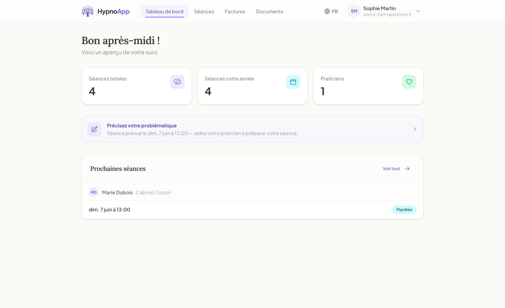Expand the Sophie Martin account menu chevron
The image size is (505, 308).
[418, 11]
